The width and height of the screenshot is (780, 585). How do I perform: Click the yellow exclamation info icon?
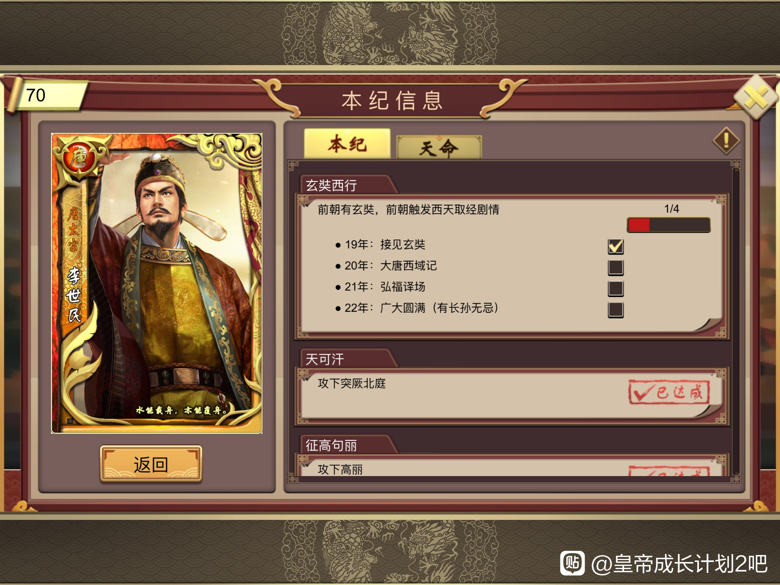726,140
